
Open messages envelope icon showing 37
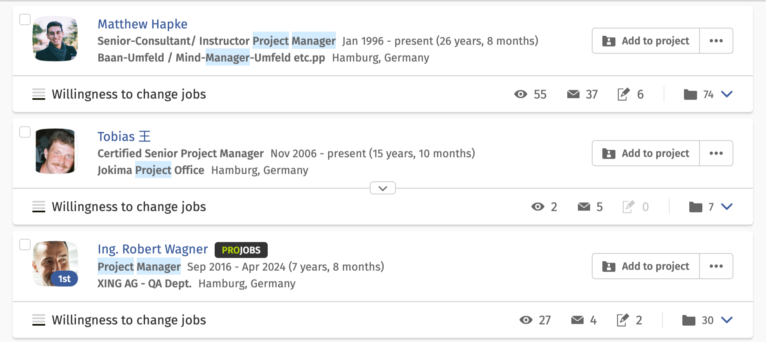point(573,95)
